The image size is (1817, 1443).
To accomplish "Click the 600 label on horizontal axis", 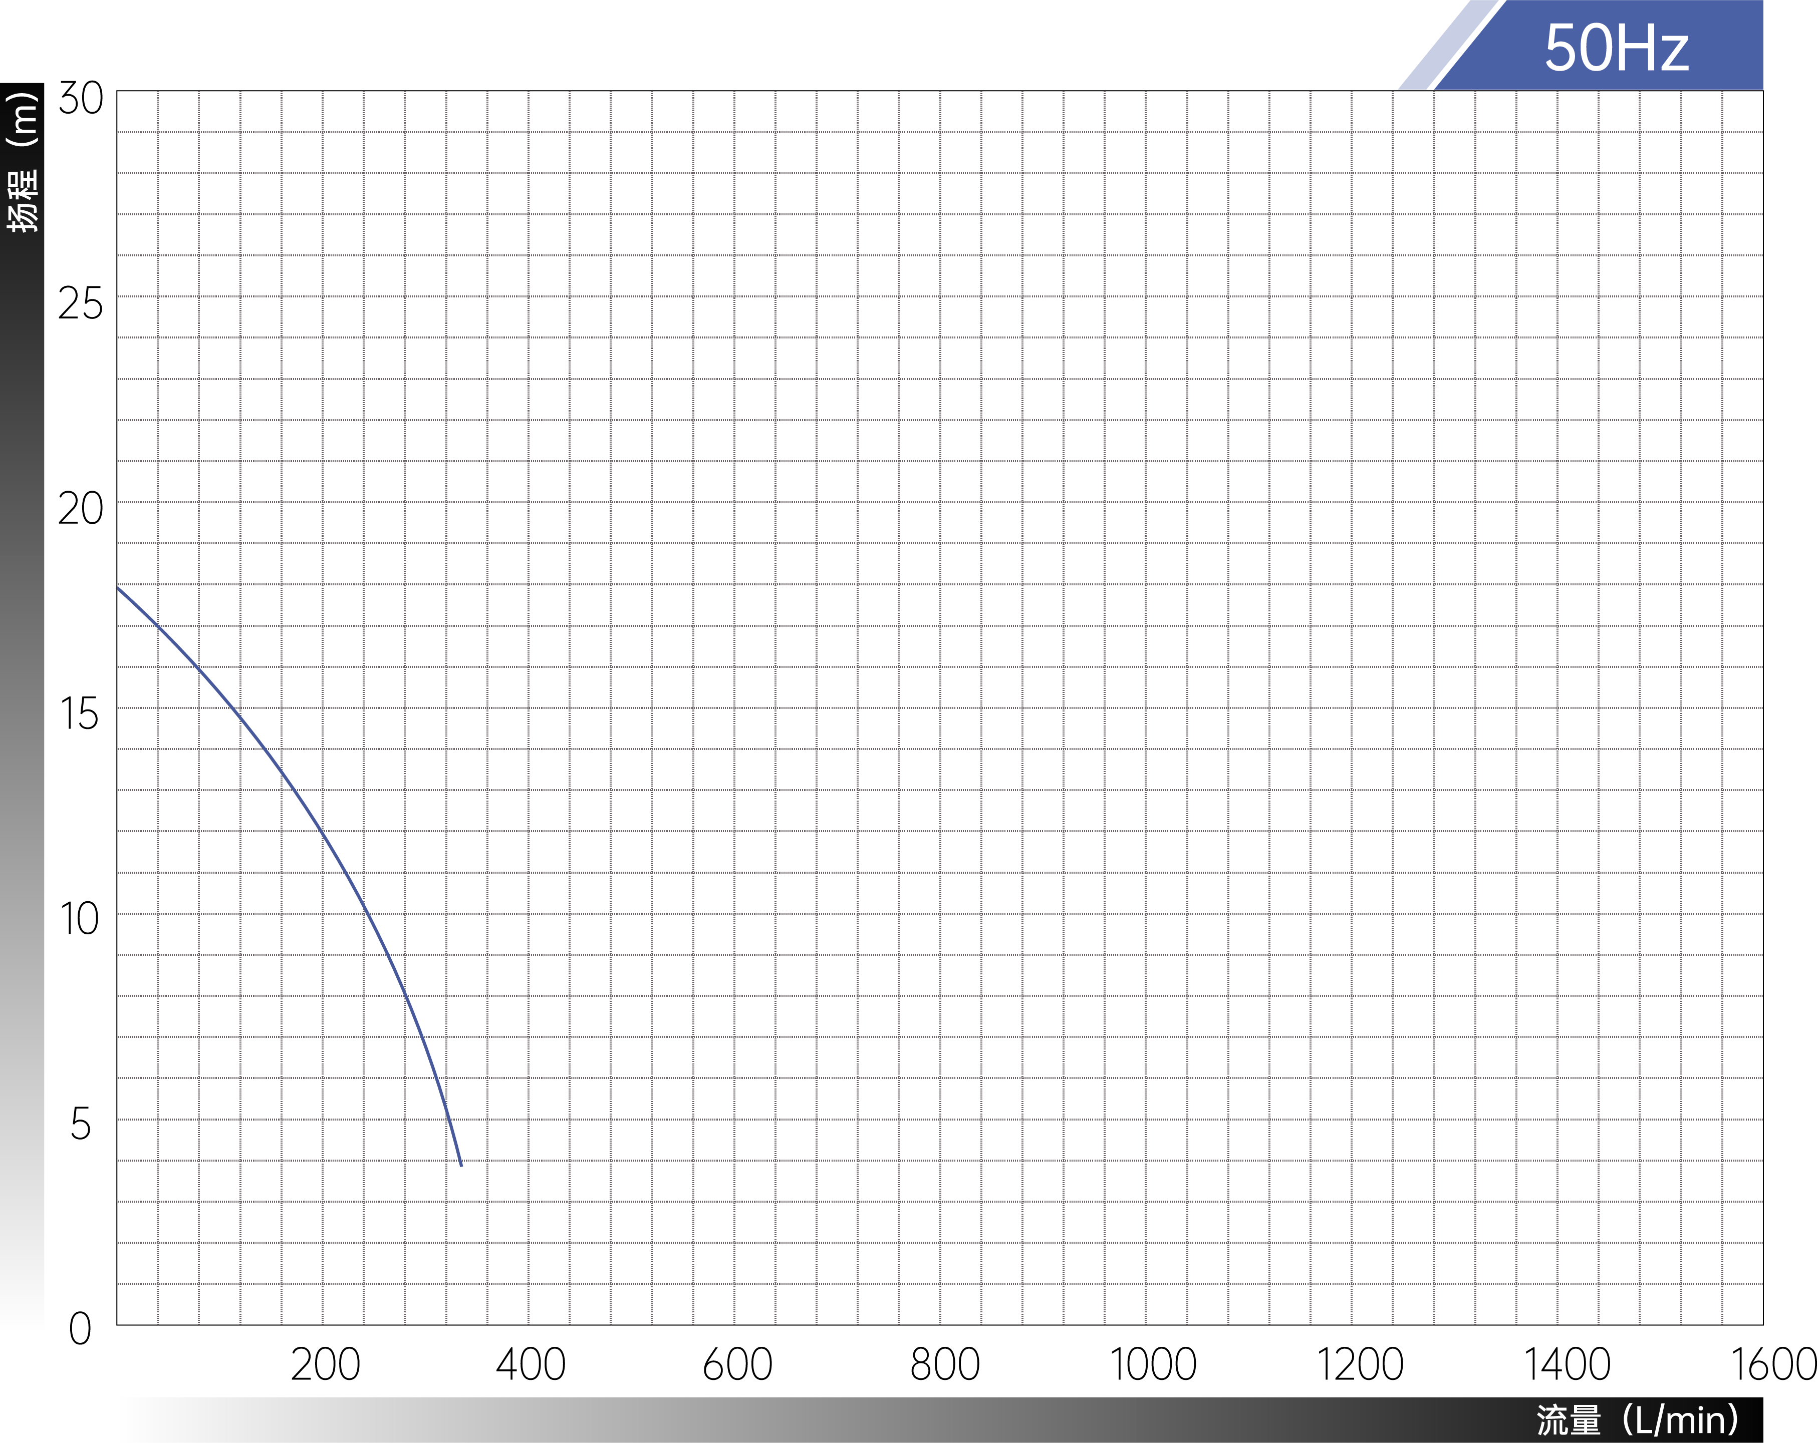I will [737, 1365].
